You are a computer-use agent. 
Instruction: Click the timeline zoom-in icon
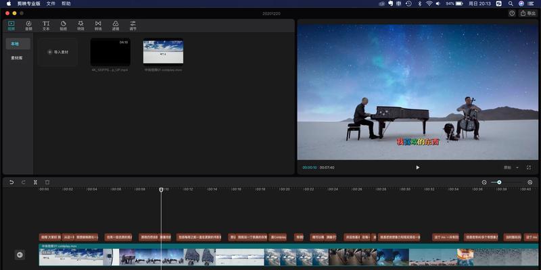tap(530, 182)
